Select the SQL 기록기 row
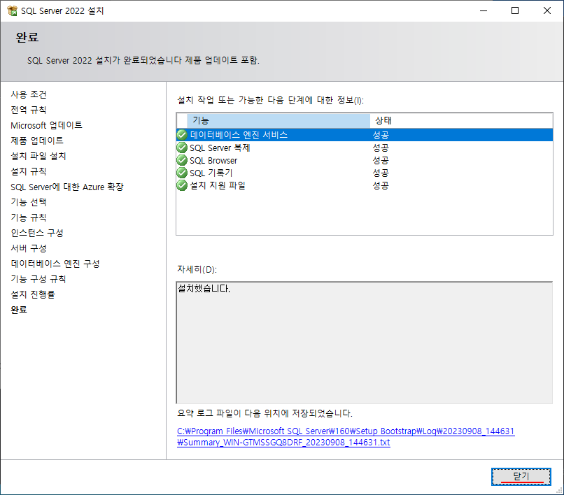The image size is (564, 495). click(365, 173)
